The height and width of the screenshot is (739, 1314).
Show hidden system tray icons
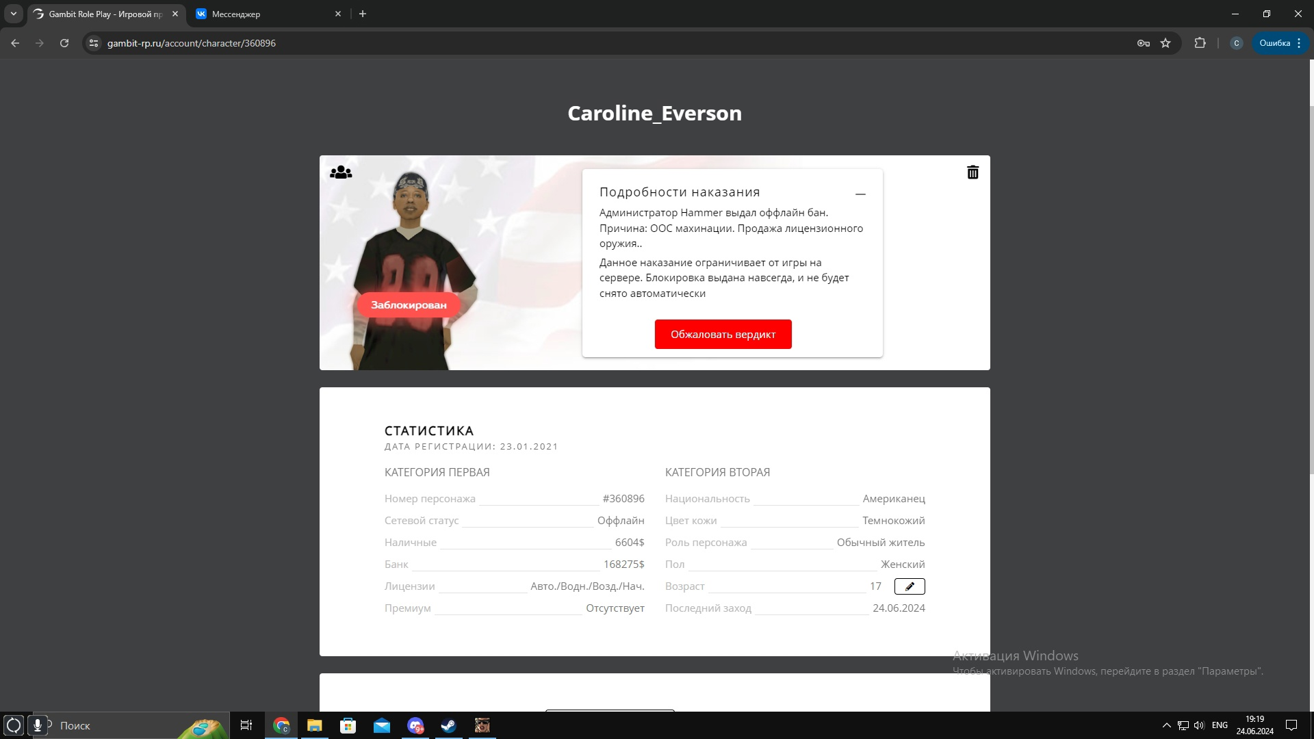point(1166,725)
